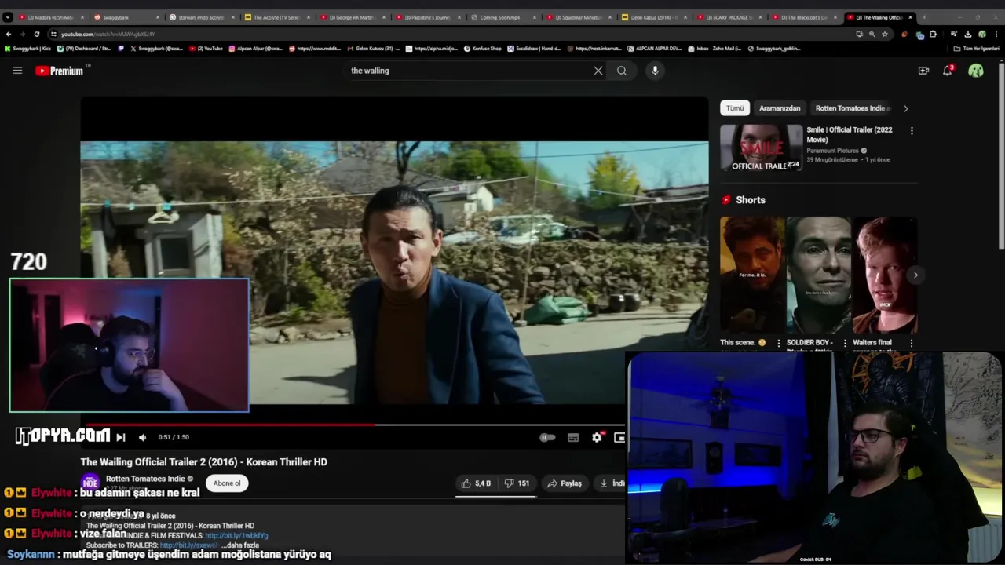Open Smile | Official Trailer title
The image size is (1005, 565).
850,134
